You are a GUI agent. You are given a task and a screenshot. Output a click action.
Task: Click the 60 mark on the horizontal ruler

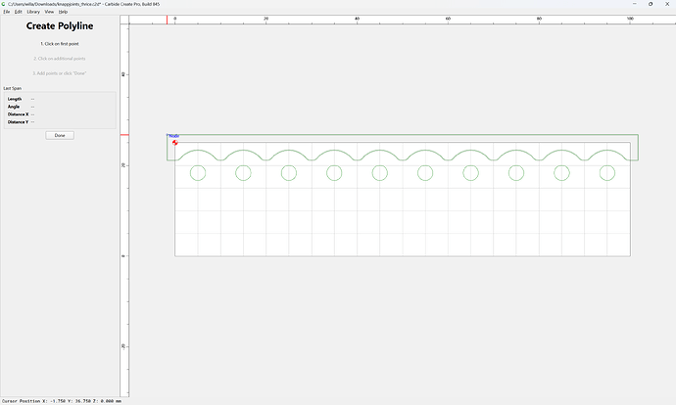click(448, 19)
